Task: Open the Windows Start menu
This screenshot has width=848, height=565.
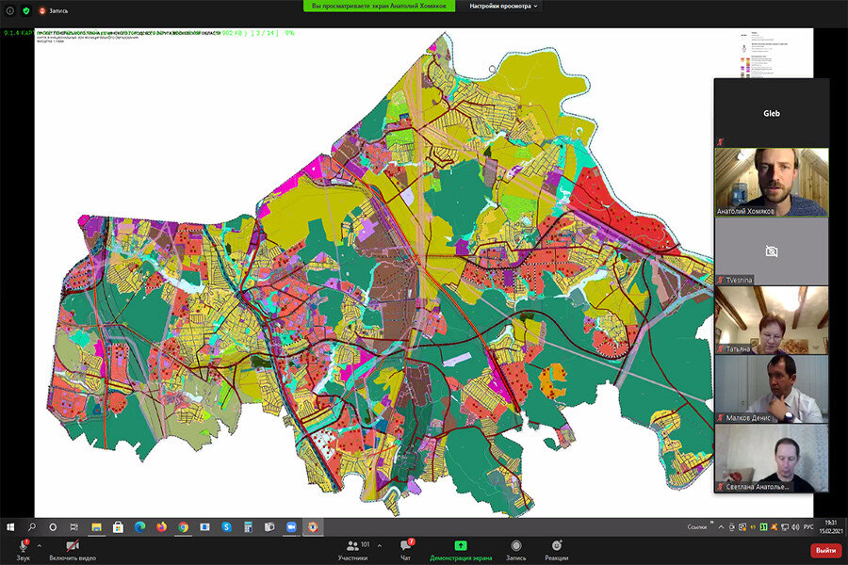Action: point(10,526)
